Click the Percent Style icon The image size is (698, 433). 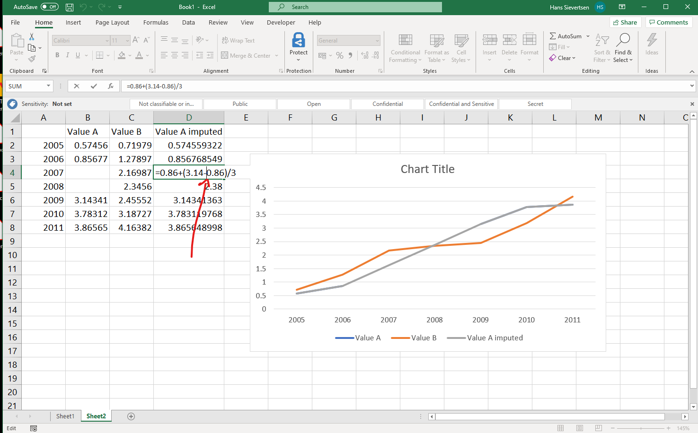(x=340, y=55)
